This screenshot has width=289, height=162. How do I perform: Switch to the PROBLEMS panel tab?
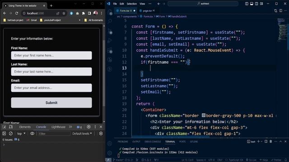tap(123, 142)
